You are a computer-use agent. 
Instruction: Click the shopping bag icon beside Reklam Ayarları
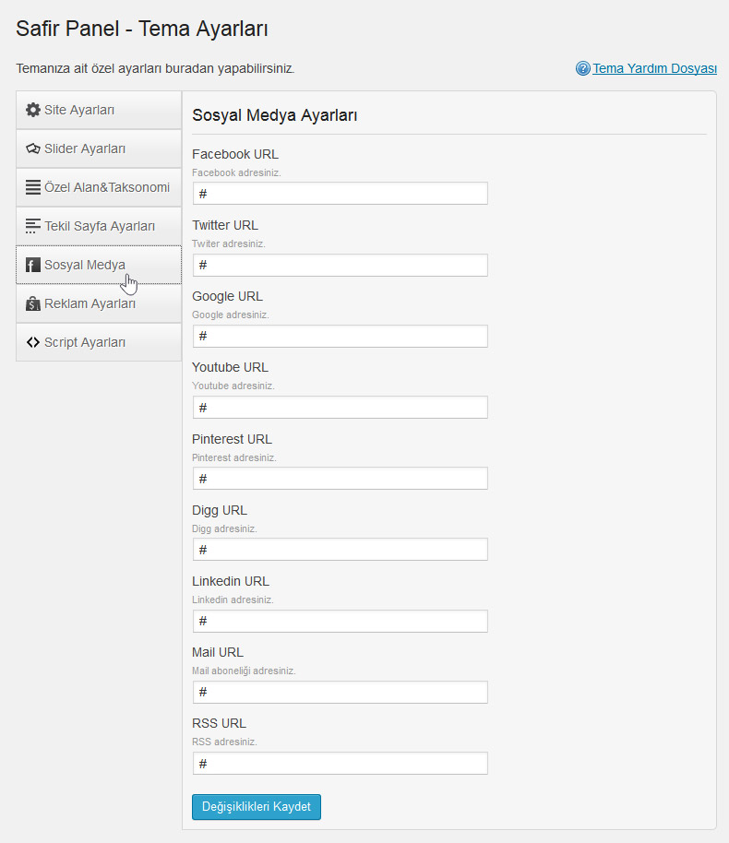click(33, 303)
